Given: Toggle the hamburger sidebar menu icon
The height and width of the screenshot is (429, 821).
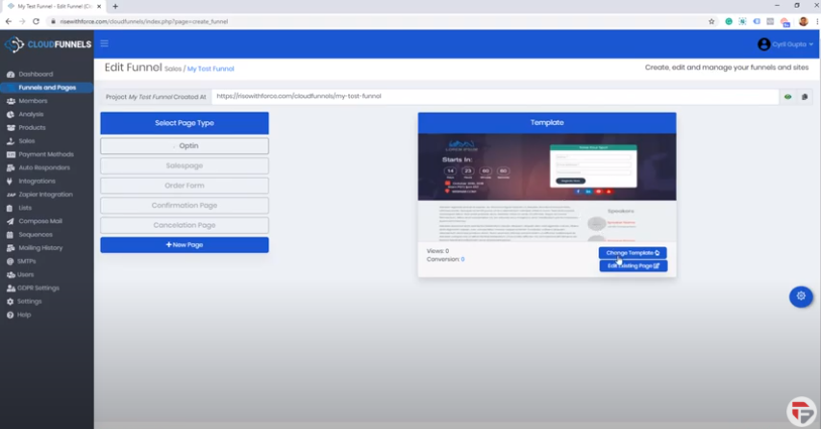Looking at the screenshot, I should [104, 43].
